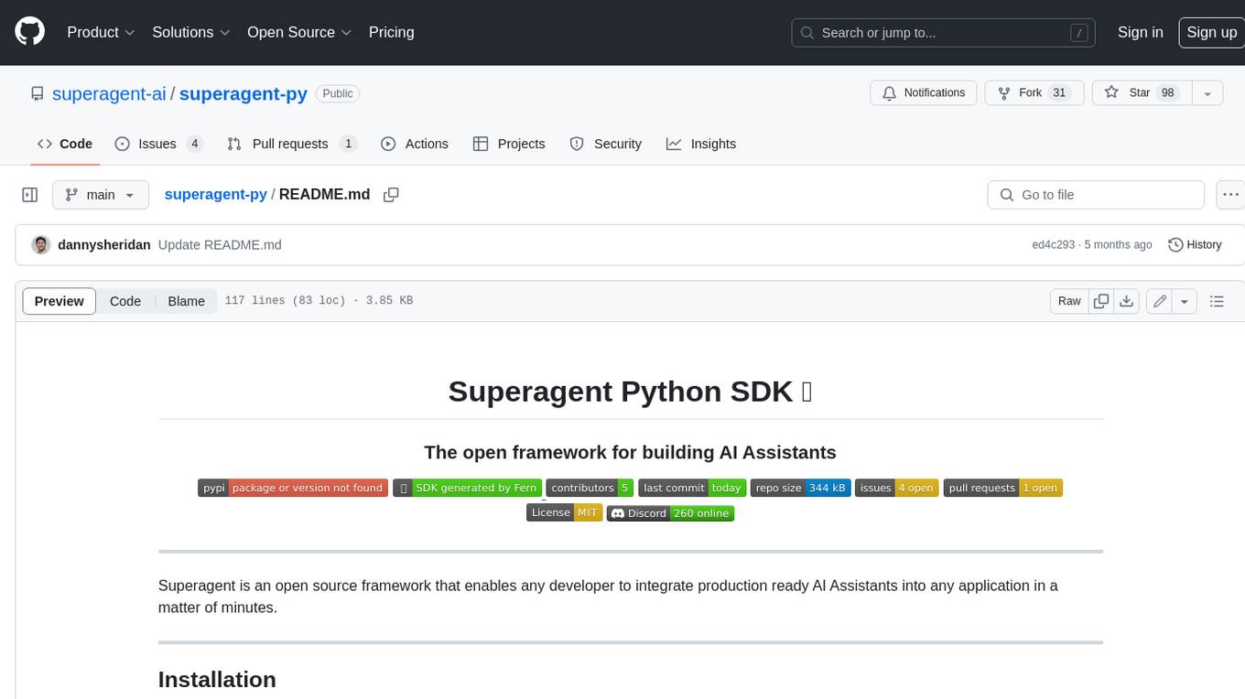Click the pypi package not found badge
This screenshot has width=1245, height=699.
(293, 488)
